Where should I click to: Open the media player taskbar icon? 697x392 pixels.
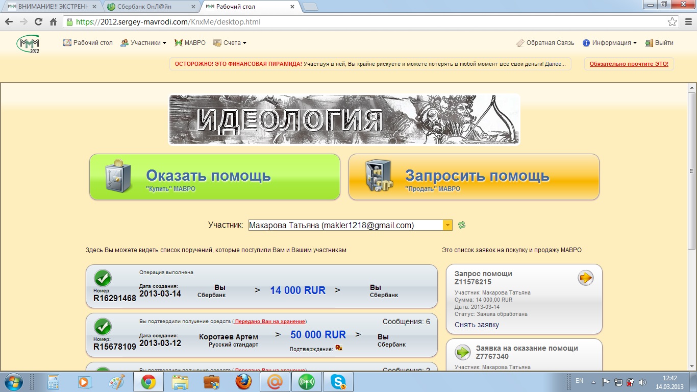click(x=85, y=382)
